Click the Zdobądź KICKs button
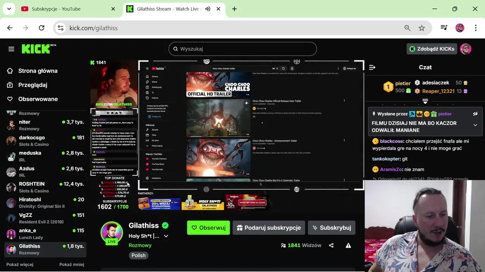This screenshot has width=485, height=272. pos(432,49)
